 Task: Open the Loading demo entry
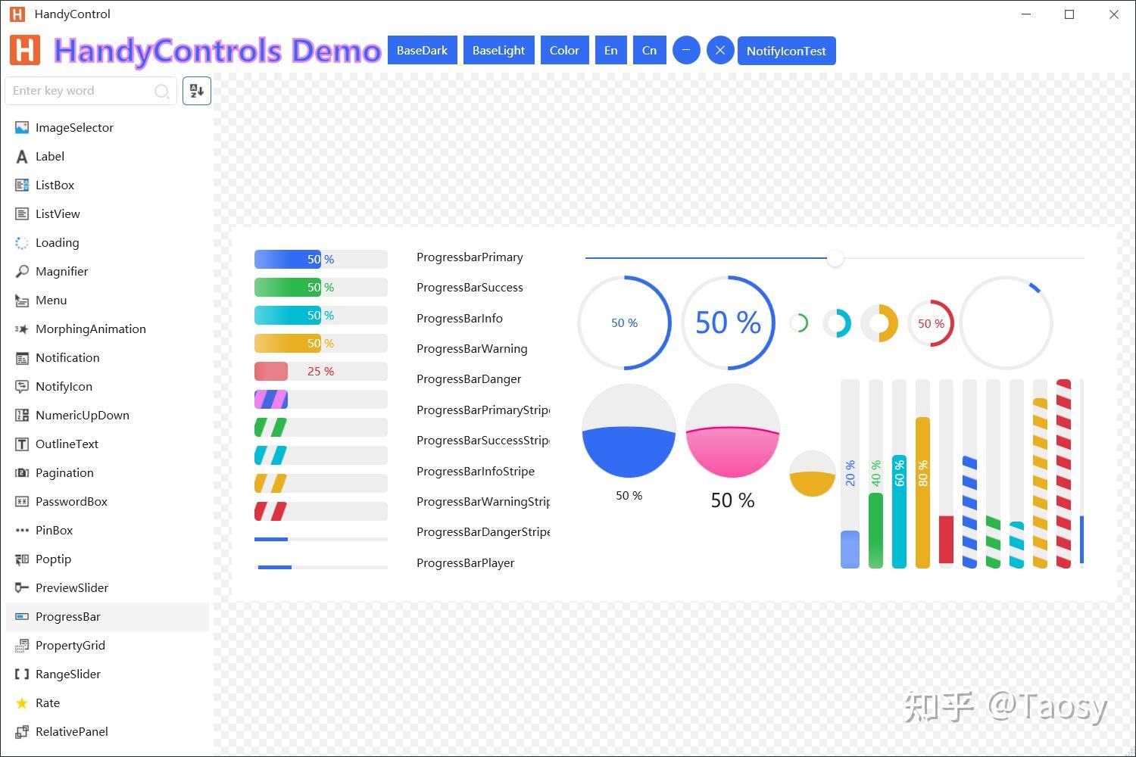point(107,242)
